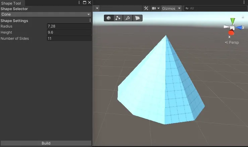Click the red X axis cone
The width and height of the screenshot is (248, 147).
pos(231,33)
